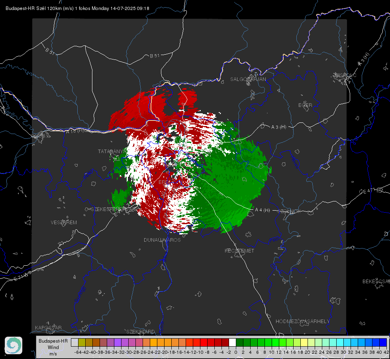The image size is (390, 359).
Task: Pick the bright green swatch between 10 and 12
Action: point(275,342)
